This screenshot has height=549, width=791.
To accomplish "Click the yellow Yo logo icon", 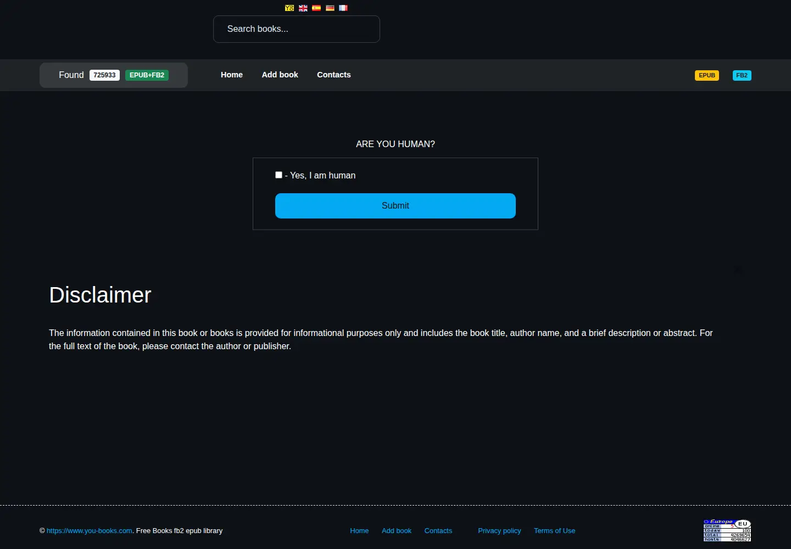I will (289, 8).
